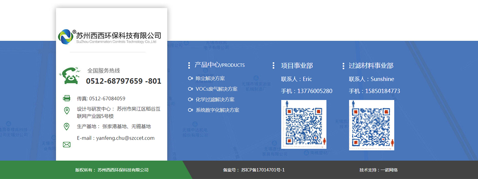
Task: Click the 一诺网络 tech support link
Action: coord(389,170)
